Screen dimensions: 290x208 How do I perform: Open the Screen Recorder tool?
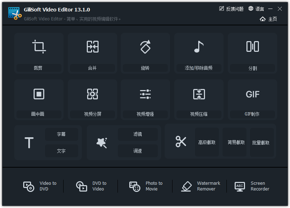click(x=252, y=186)
